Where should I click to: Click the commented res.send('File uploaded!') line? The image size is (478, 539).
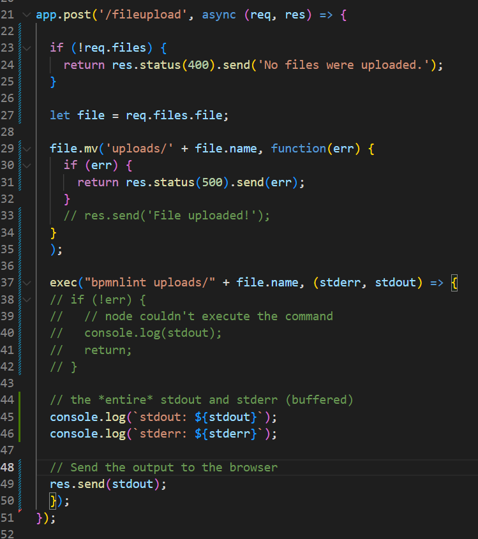[167, 216]
